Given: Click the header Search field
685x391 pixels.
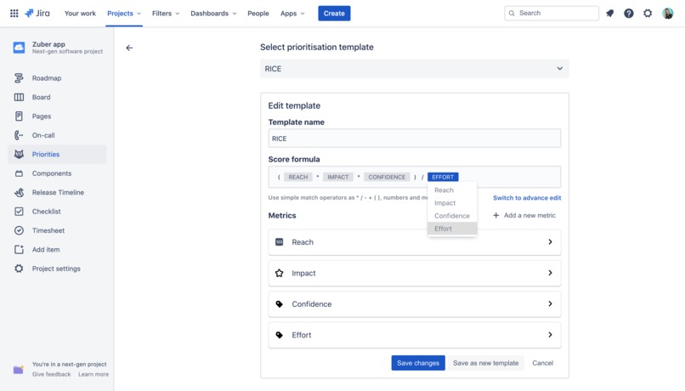Looking at the screenshot, I should pyautogui.click(x=552, y=13).
